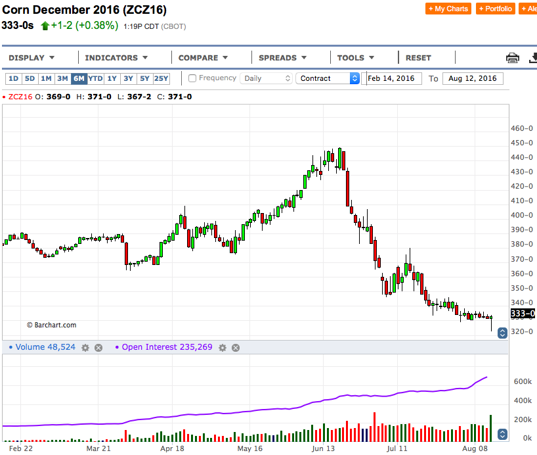Remove the Open Interest indicator
This screenshot has height=455, width=537.
pos(236,348)
